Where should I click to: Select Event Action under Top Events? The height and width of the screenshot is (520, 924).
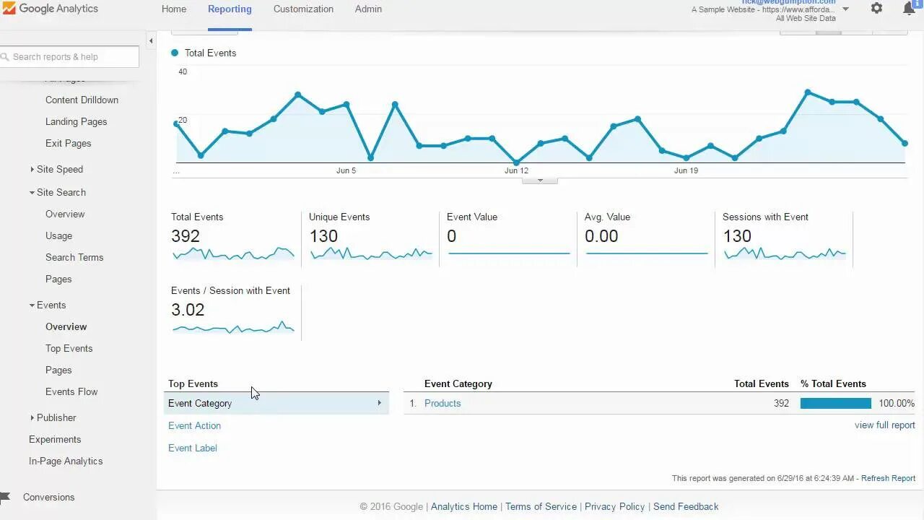point(195,425)
